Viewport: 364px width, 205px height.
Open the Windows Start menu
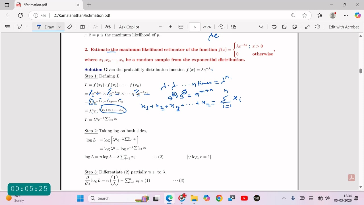click(x=80, y=198)
